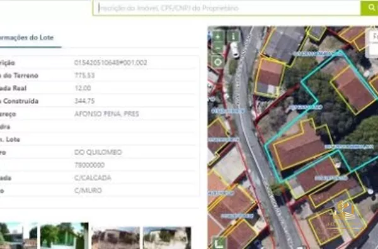
Task: Select inscription value 01542051064B#001.002
Action: pyautogui.click(x=111, y=62)
